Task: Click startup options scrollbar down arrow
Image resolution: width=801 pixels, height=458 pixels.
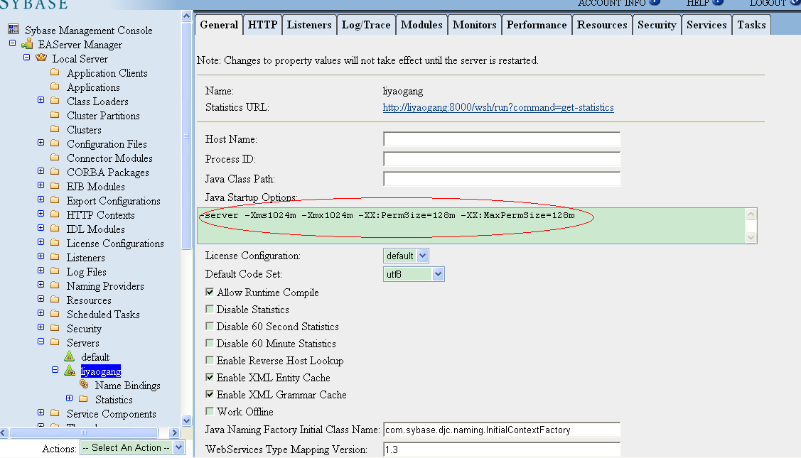Action: [751, 237]
